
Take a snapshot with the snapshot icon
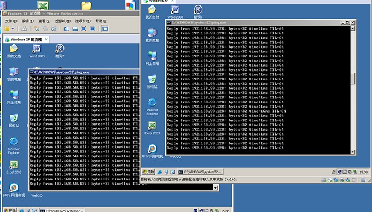point(37,28)
